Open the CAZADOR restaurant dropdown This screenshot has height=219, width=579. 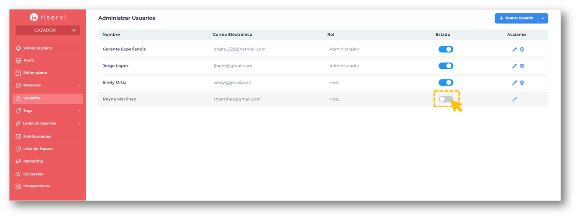point(48,31)
